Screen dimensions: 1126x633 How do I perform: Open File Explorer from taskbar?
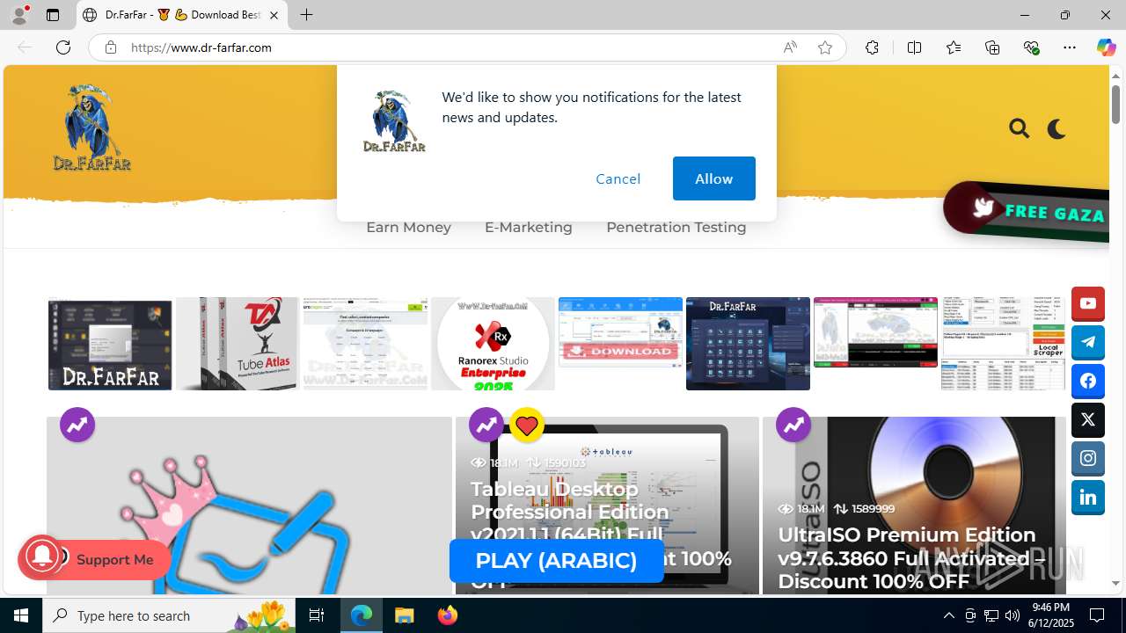coord(404,615)
